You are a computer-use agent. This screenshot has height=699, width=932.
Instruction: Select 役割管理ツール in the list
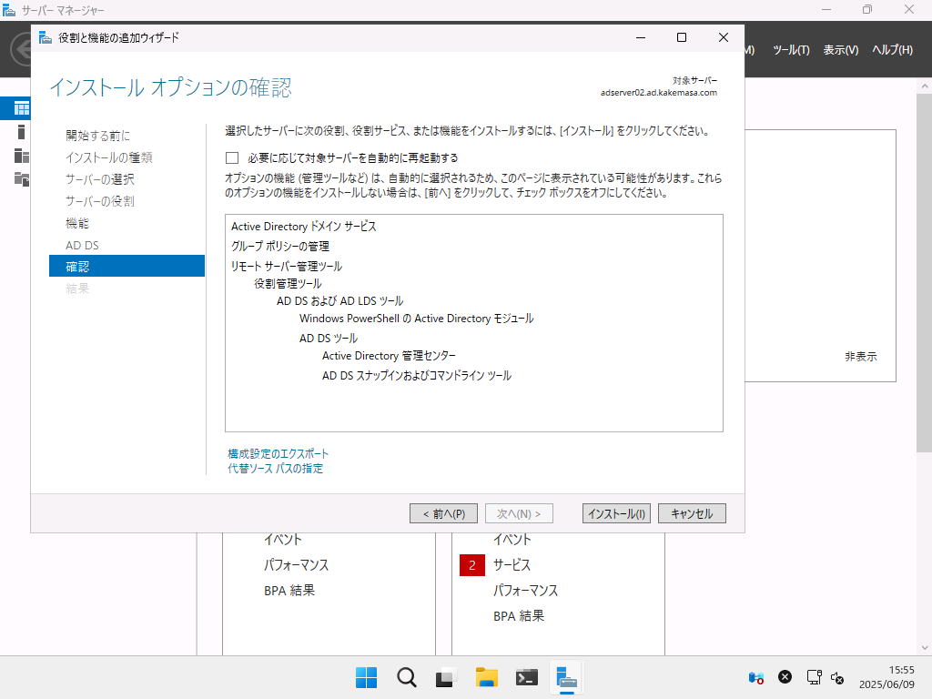pyautogui.click(x=288, y=284)
